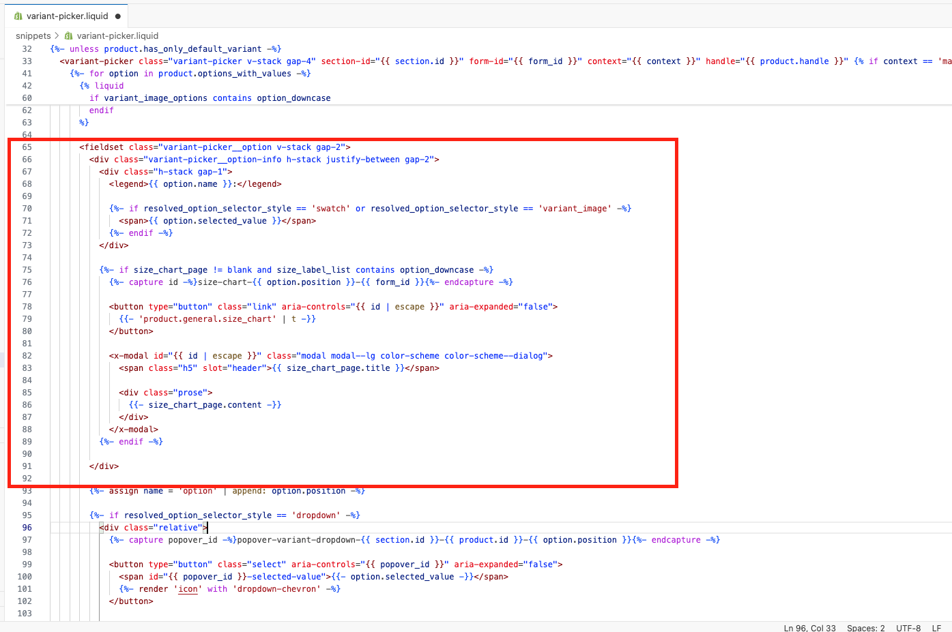Select the variant-picker.liquid editor tab
The image size is (952, 632).
coord(67,16)
